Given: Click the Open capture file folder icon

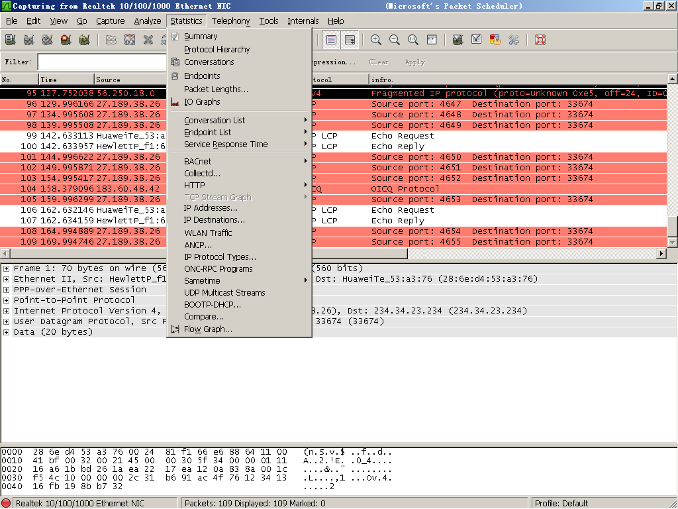Looking at the screenshot, I should (111, 40).
